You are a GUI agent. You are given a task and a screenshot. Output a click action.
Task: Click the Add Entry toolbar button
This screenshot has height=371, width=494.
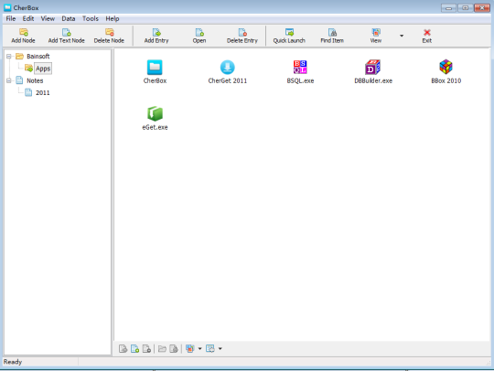tap(156, 36)
